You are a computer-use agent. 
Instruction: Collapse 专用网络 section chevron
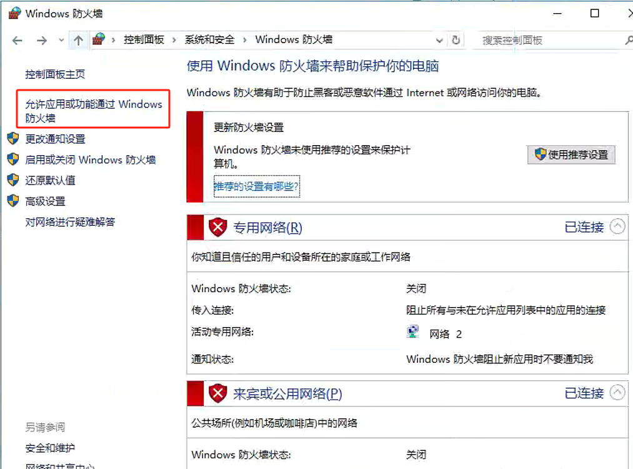coord(617,226)
